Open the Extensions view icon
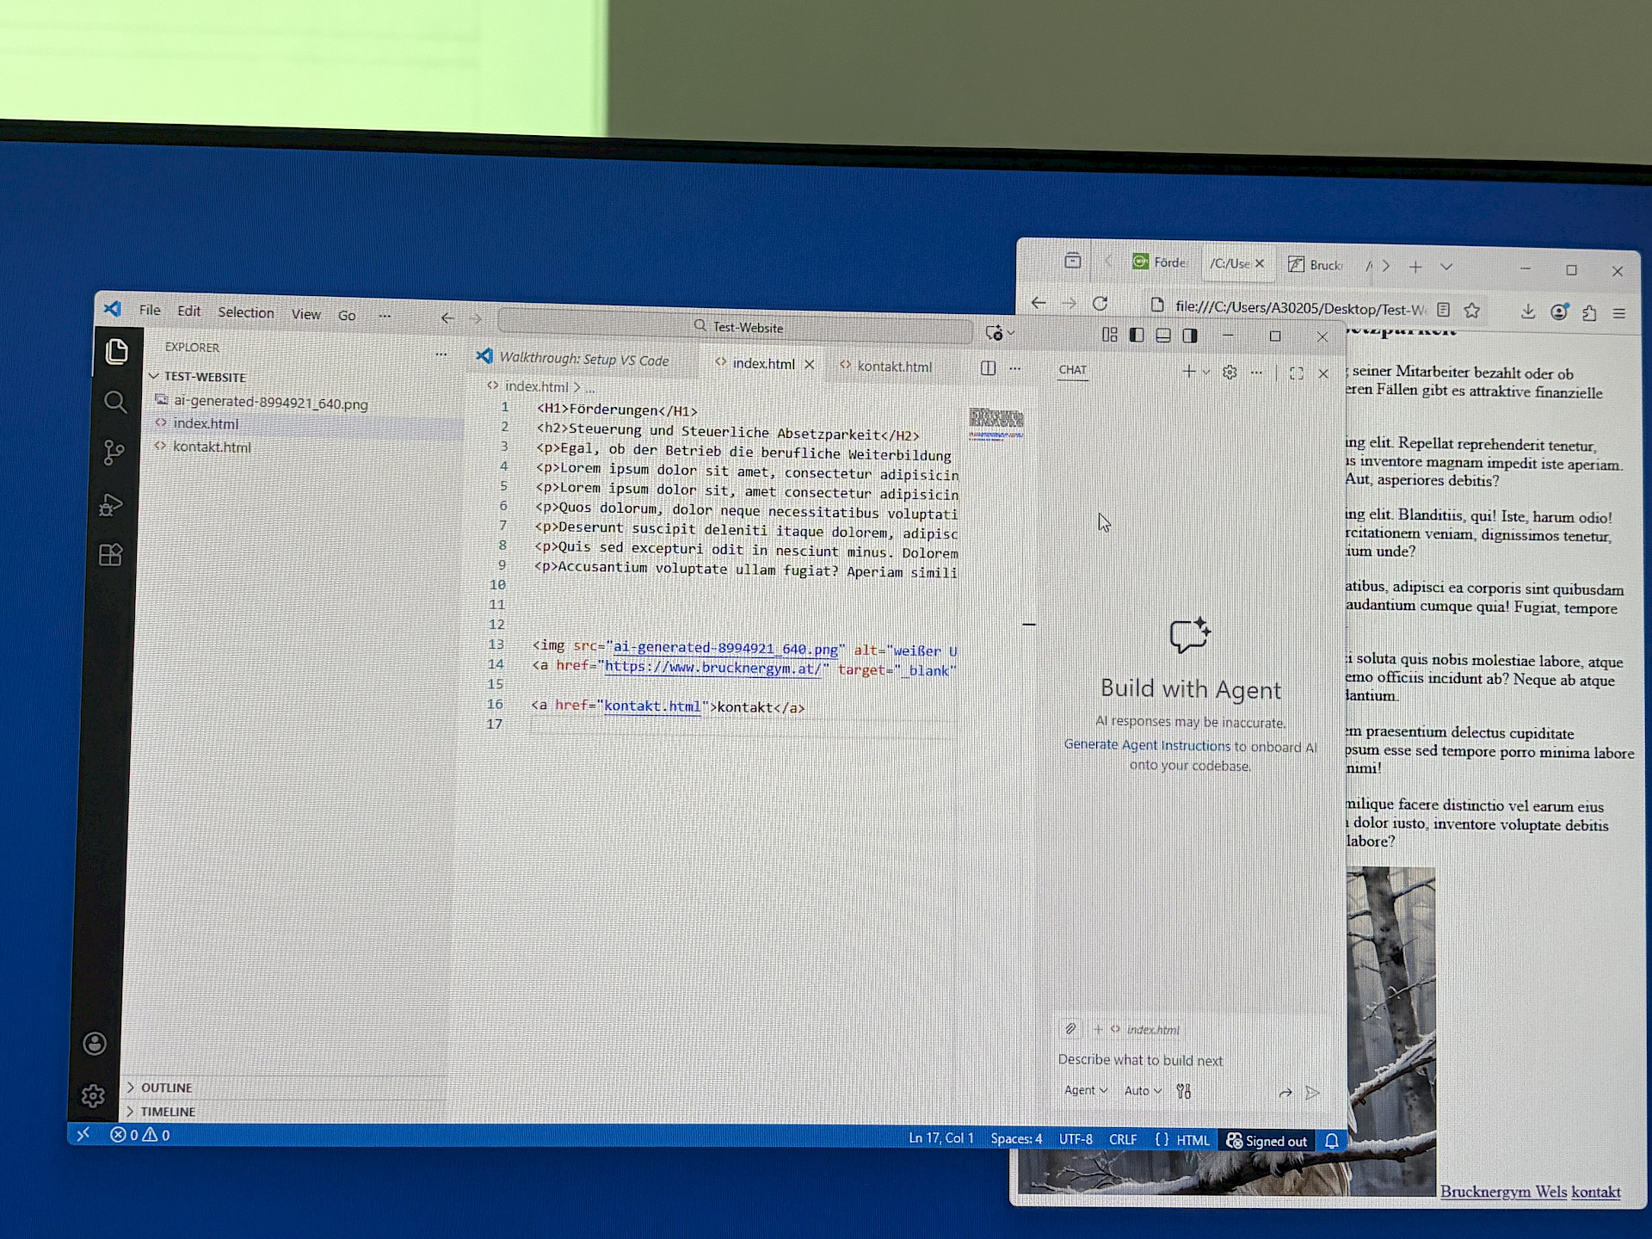 tap(110, 555)
